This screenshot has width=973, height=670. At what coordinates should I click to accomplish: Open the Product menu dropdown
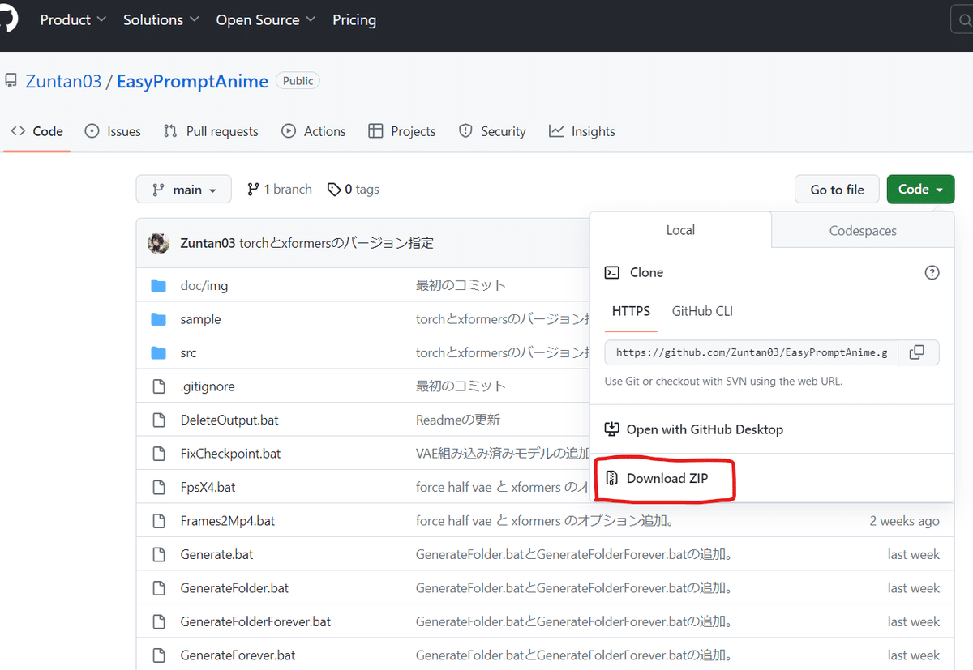click(73, 19)
